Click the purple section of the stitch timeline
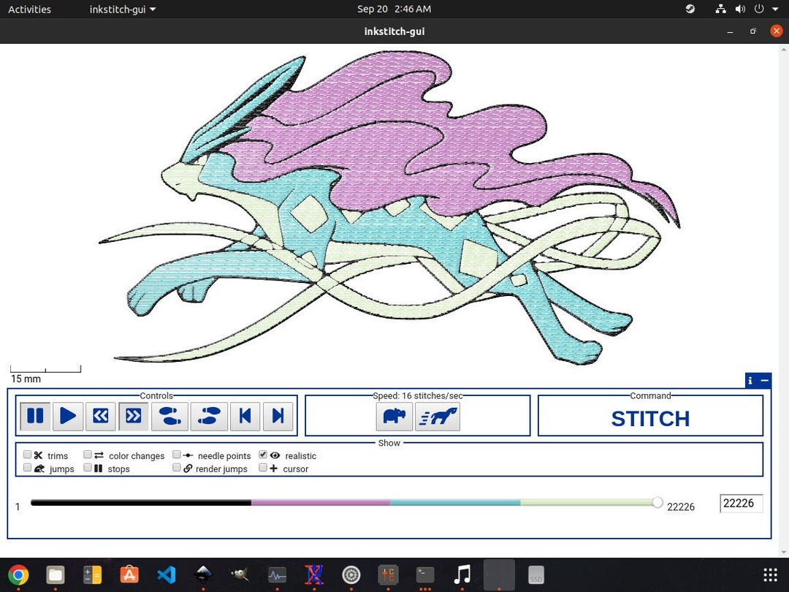Screen dimensions: 789x592 [321, 502]
